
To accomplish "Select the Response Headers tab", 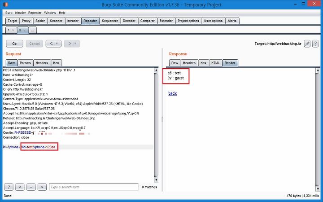I will 189,63.
